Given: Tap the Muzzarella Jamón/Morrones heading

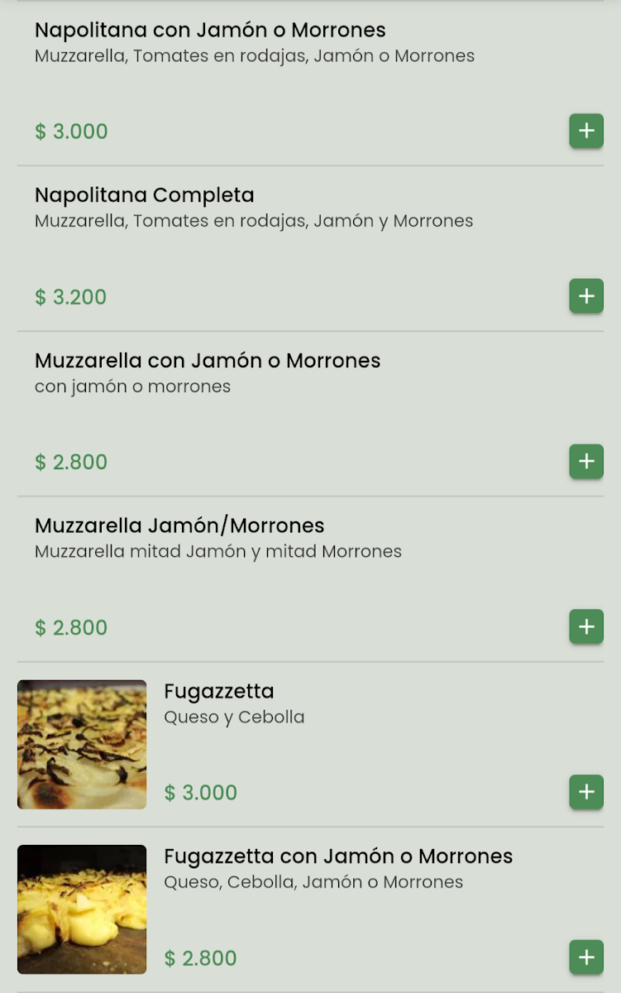Looking at the screenshot, I should pyautogui.click(x=179, y=525).
